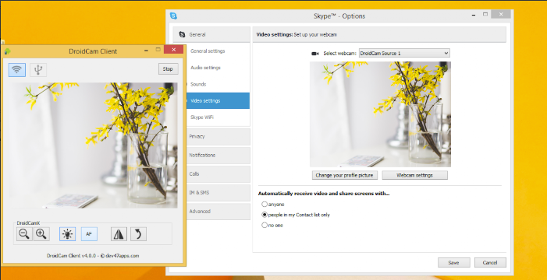The width and height of the screenshot is (547, 280).
Task: Stop the DroidCam connection
Action: 168,69
